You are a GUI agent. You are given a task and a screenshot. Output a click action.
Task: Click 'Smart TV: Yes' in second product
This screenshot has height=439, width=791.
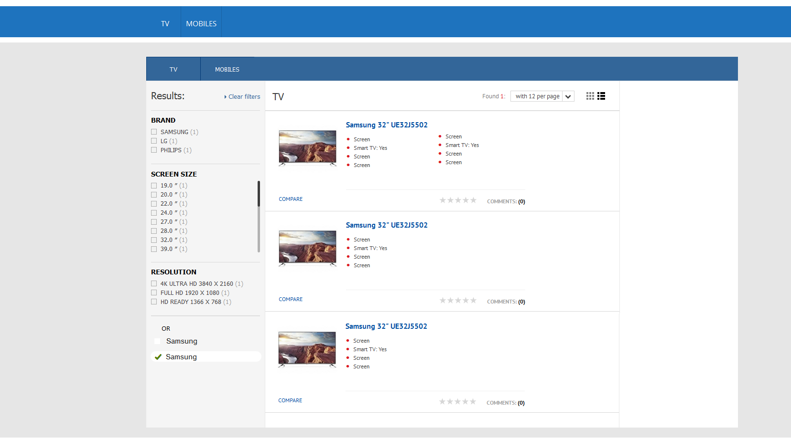pyautogui.click(x=370, y=248)
